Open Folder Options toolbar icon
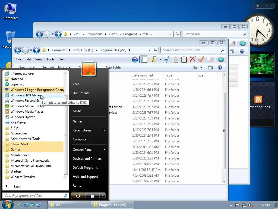The height and width of the screenshot is (209, 278). pos(154,59)
